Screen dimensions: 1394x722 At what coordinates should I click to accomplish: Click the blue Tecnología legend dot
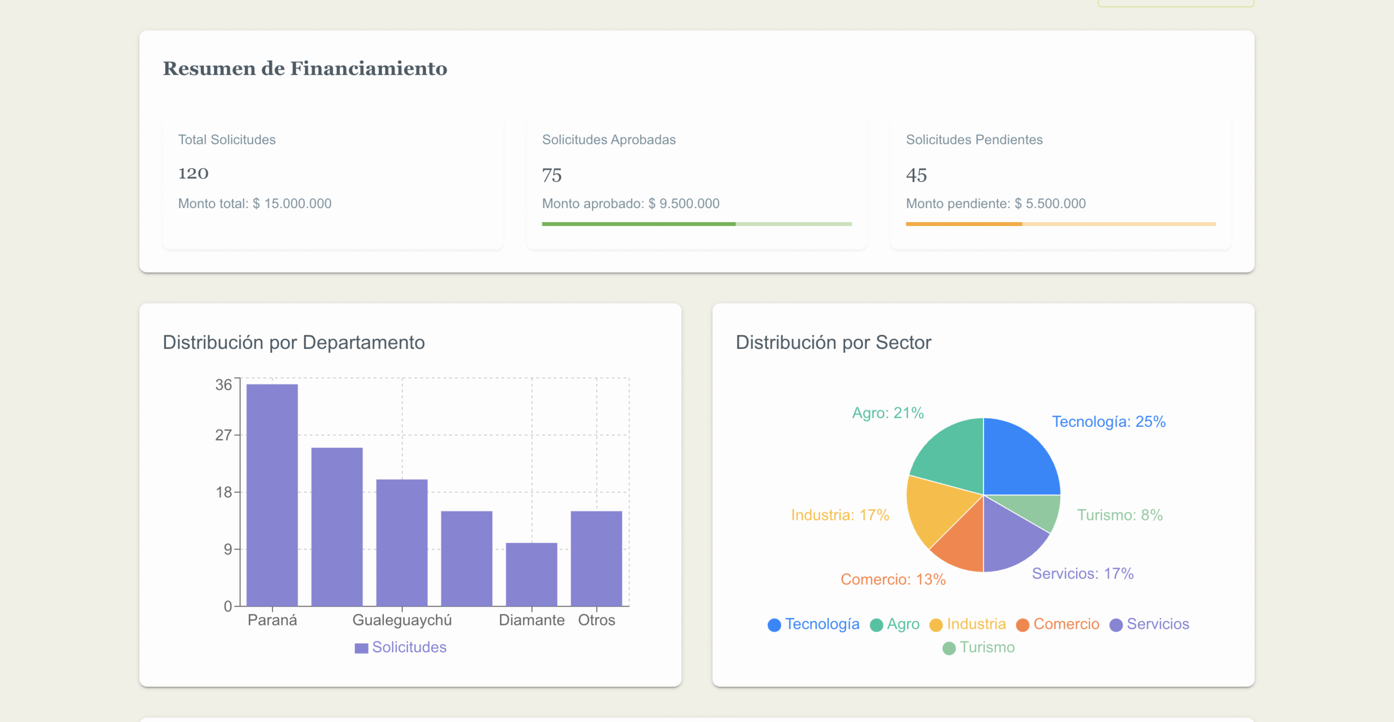774,625
